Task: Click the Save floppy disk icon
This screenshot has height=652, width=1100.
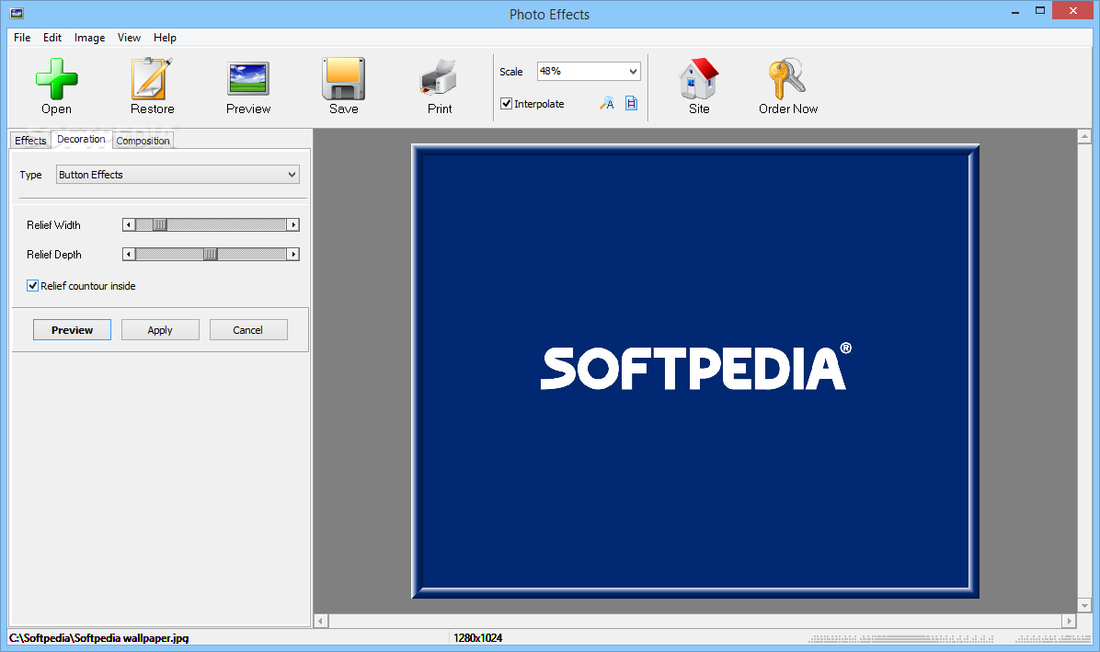Action: pyautogui.click(x=344, y=78)
